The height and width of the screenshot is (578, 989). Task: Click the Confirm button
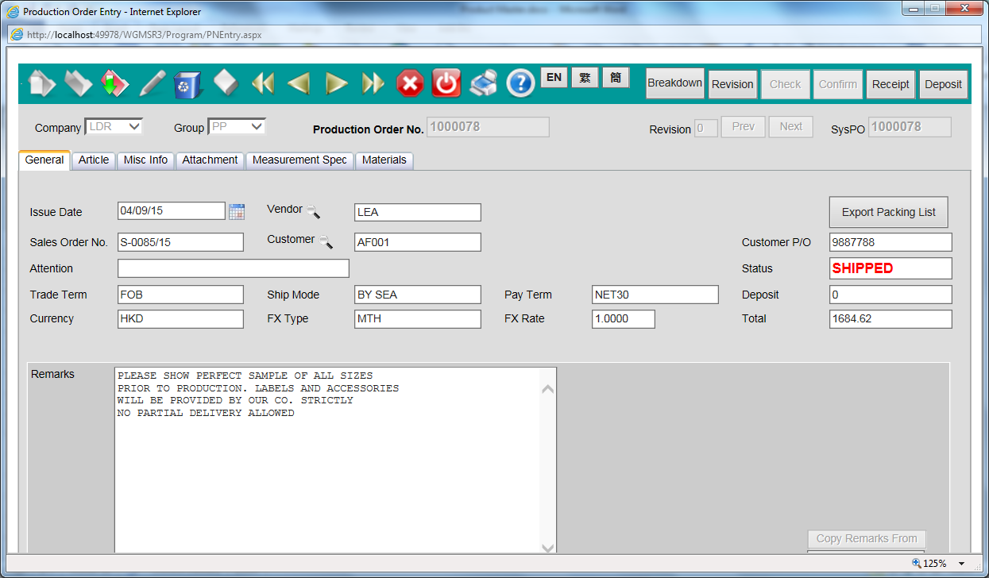click(x=838, y=84)
